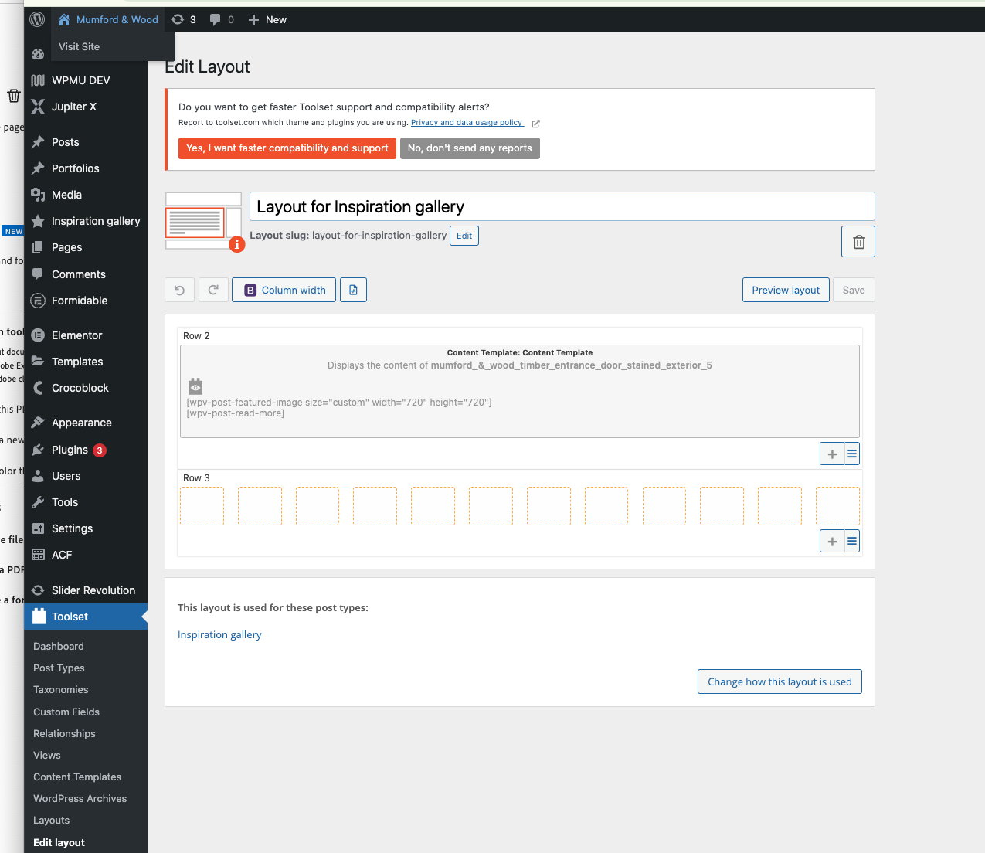Open Column width settings
Screen dimensions: 985x853
(x=284, y=291)
